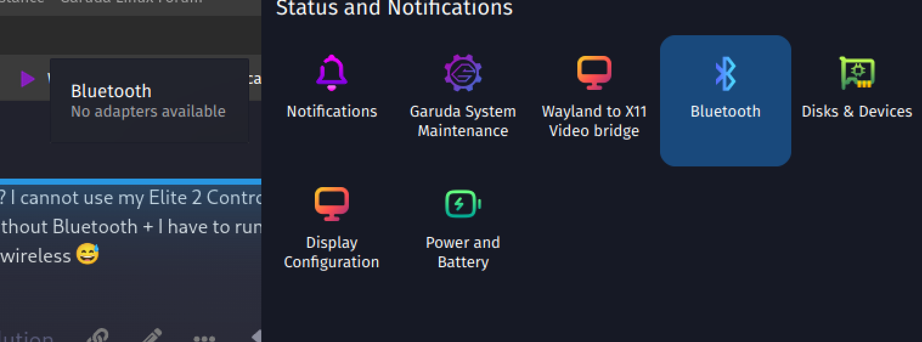Open the Wayland to X11 Video bridge icon
This screenshot has height=342, width=922.
tap(594, 72)
